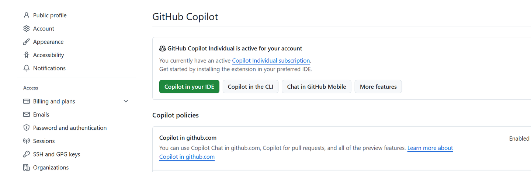Select the Chat in GitHub Mobile button
This screenshot has width=531, height=172.
(x=316, y=87)
